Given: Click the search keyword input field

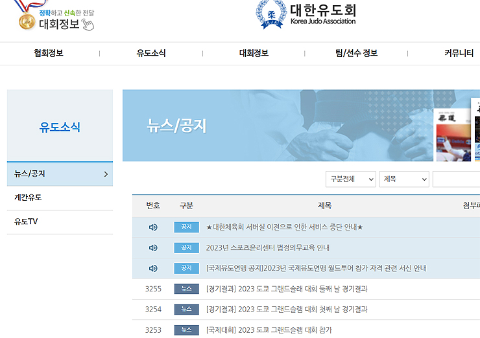Looking at the screenshot, I should pos(456,179).
